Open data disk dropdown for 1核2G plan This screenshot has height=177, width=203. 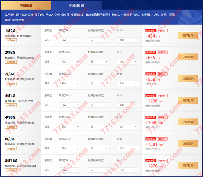coord(99,40)
